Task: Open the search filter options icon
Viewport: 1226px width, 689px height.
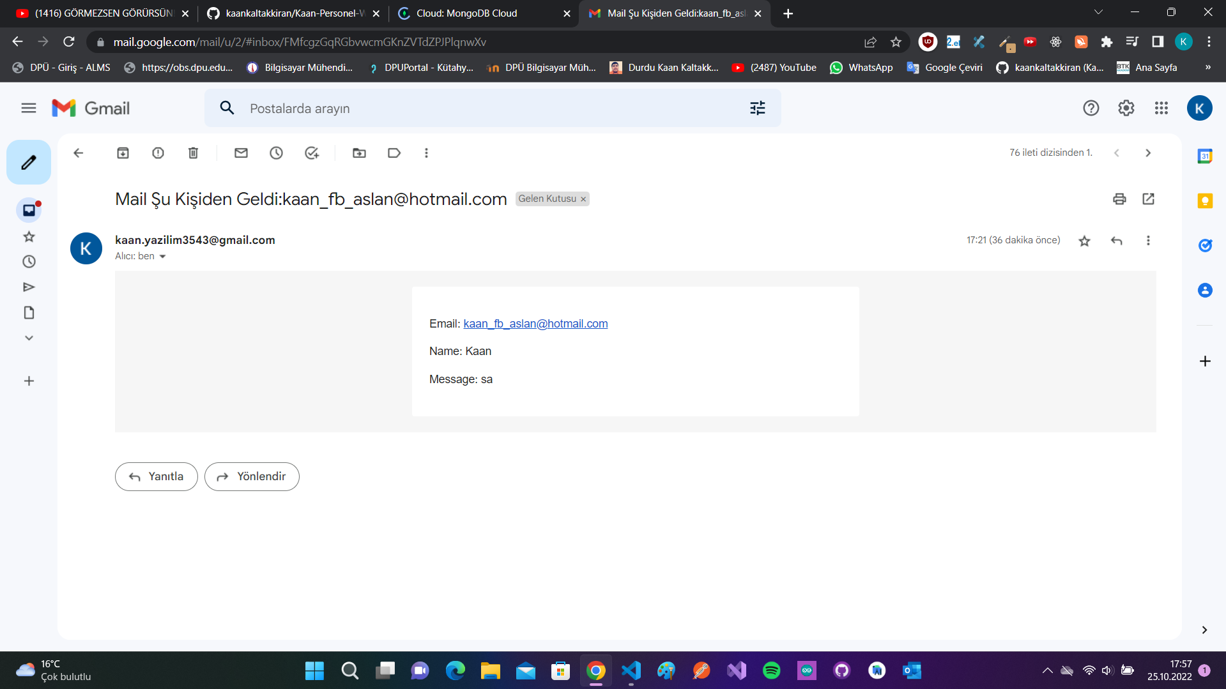Action: [x=758, y=108]
